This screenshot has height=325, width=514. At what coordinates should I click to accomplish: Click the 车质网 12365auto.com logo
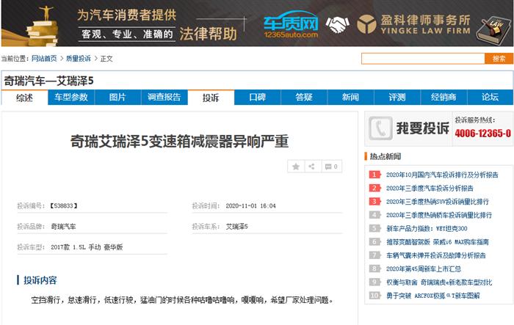[291, 24]
